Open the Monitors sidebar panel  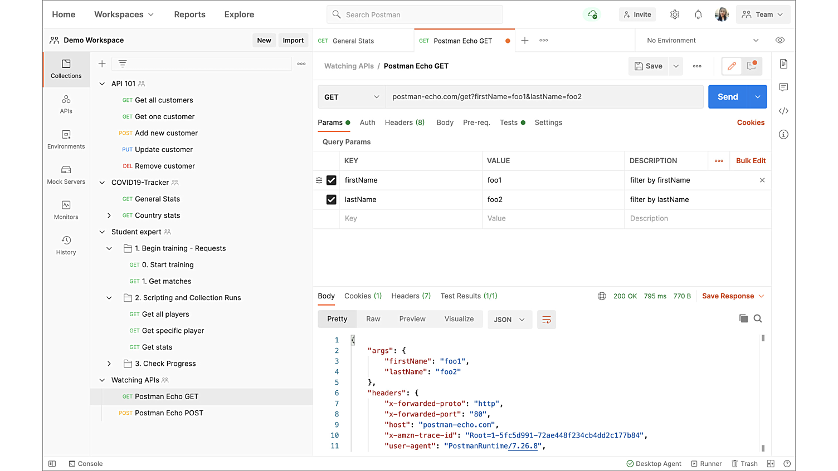coord(66,210)
